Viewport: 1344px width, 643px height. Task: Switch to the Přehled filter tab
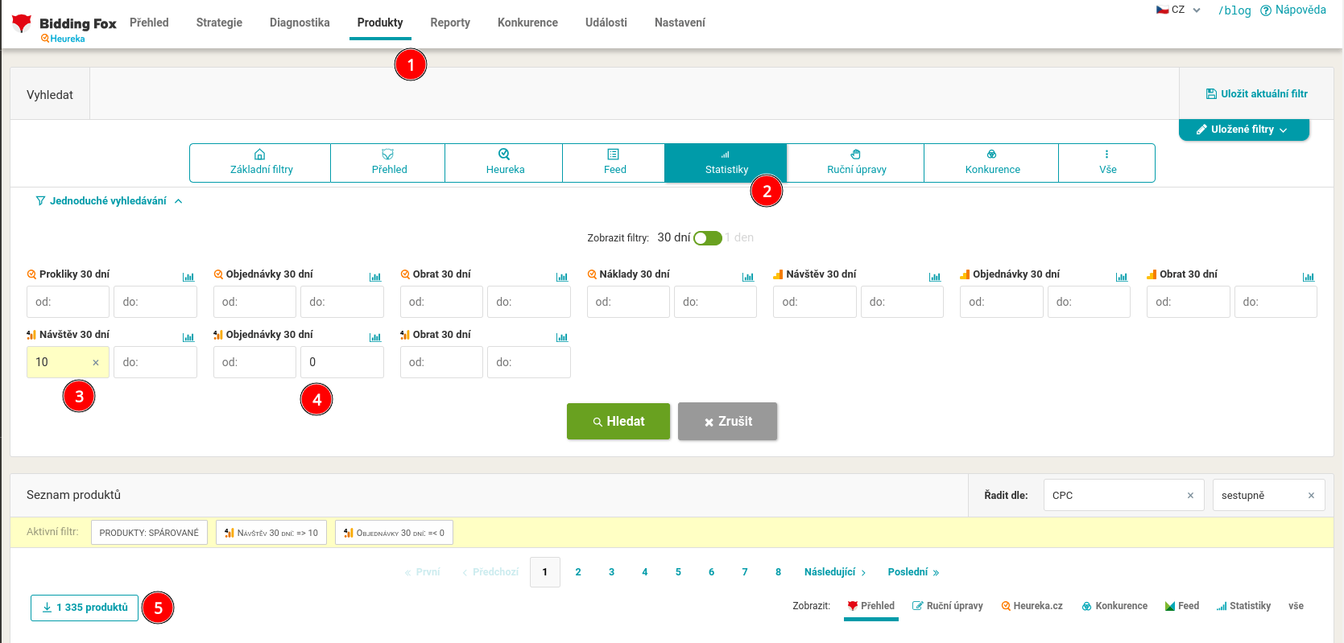coord(388,163)
